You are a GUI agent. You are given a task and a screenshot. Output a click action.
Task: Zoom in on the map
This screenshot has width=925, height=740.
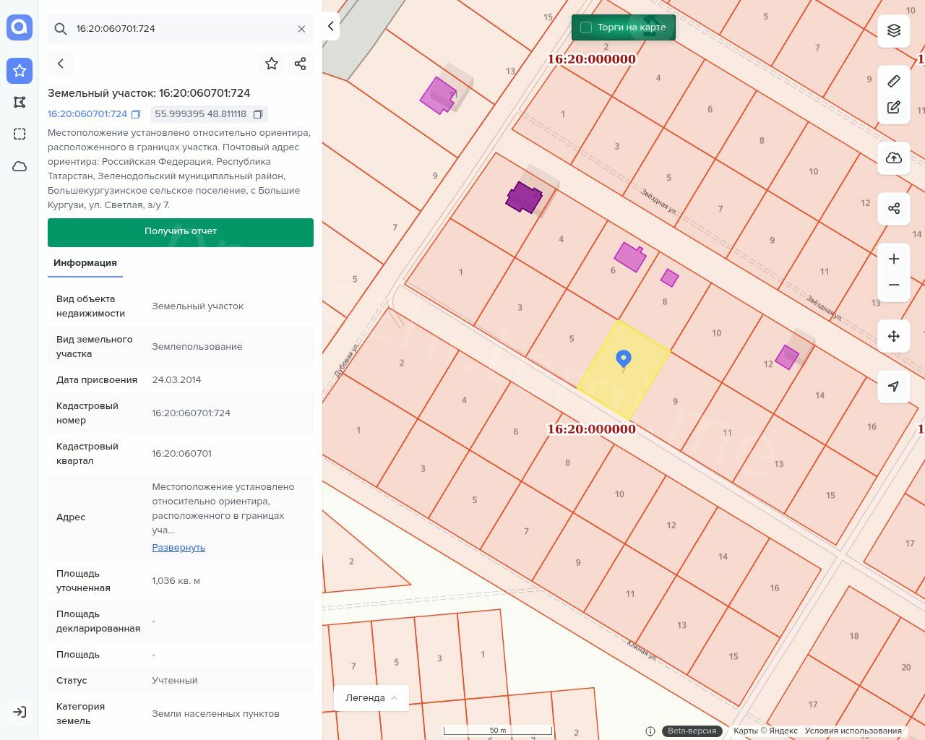click(x=894, y=259)
